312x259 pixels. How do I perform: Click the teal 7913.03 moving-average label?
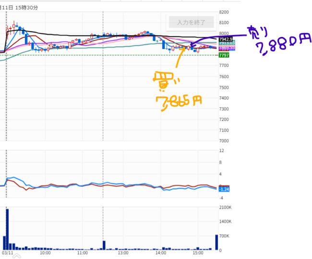[x=226, y=44]
